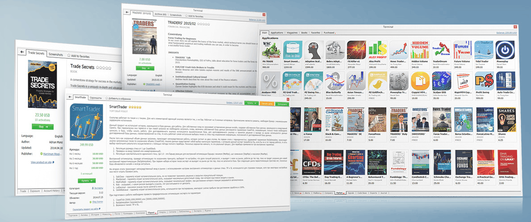Open Screenshots tab in Trade Secrets window
The width and height of the screenshot is (531, 222).
point(55,54)
